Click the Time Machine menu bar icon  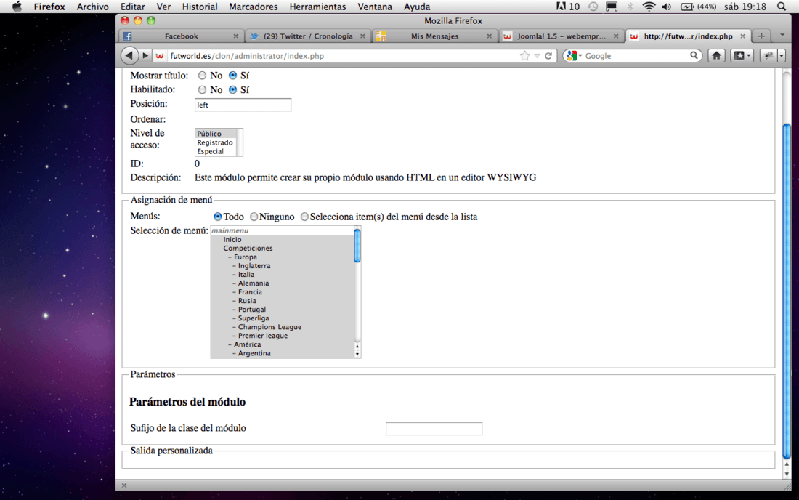[593, 7]
